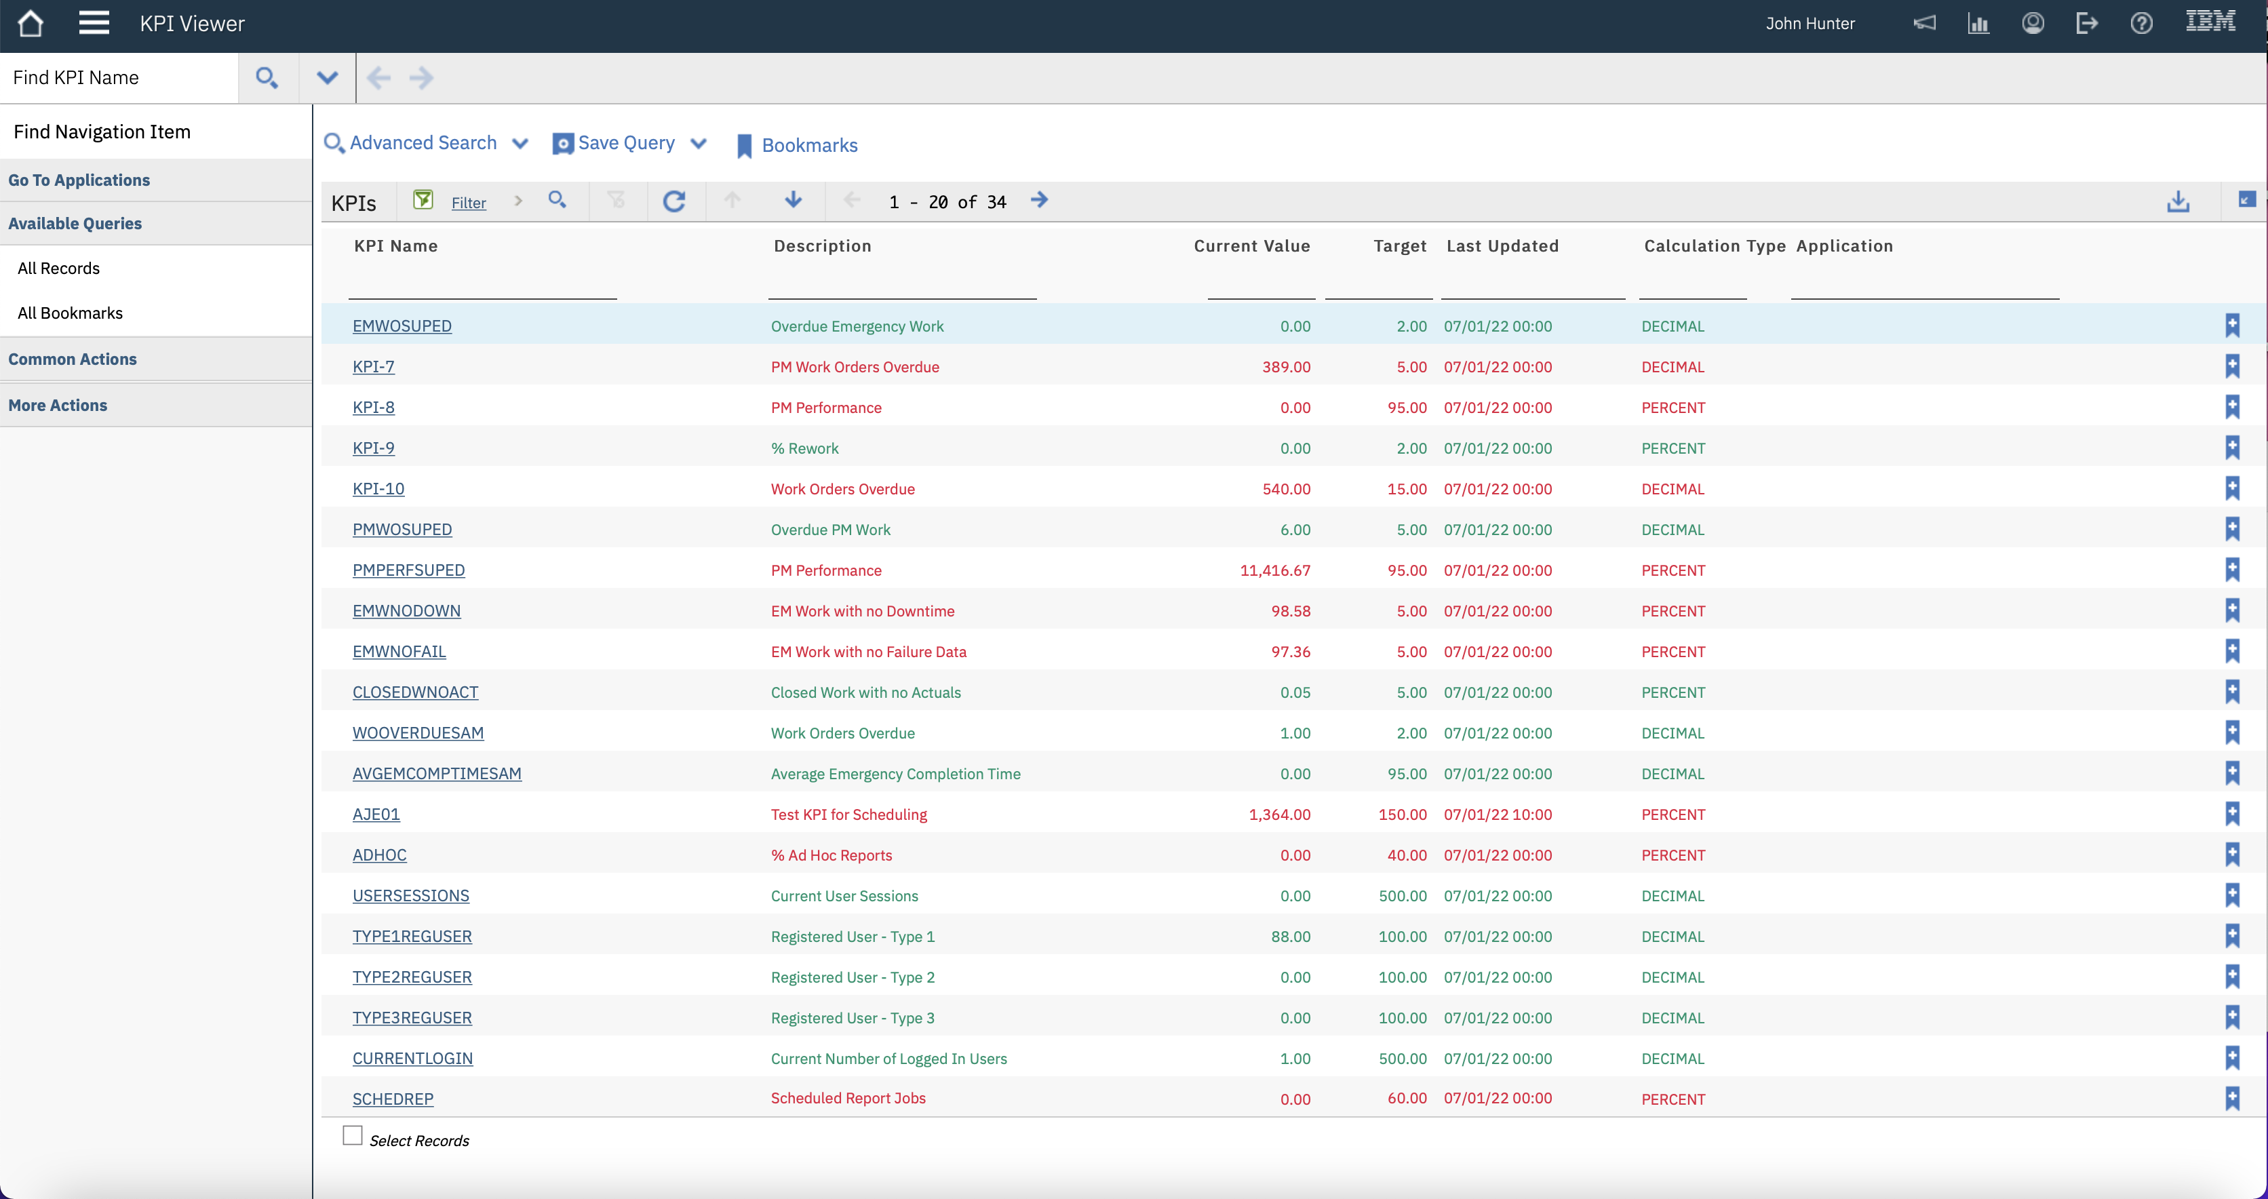Click Go To Applications
Screen dimensions: 2268x1199
[79, 180]
